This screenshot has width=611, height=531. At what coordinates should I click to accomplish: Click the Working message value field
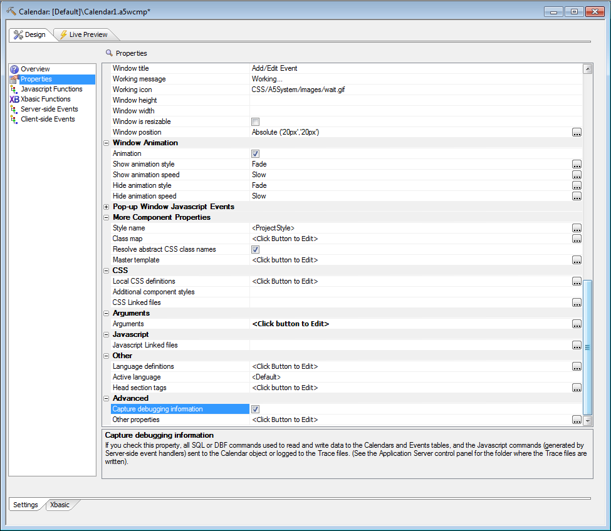415,79
